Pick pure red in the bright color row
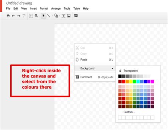168x130 pixels. pyautogui.click(x=124, y=81)
